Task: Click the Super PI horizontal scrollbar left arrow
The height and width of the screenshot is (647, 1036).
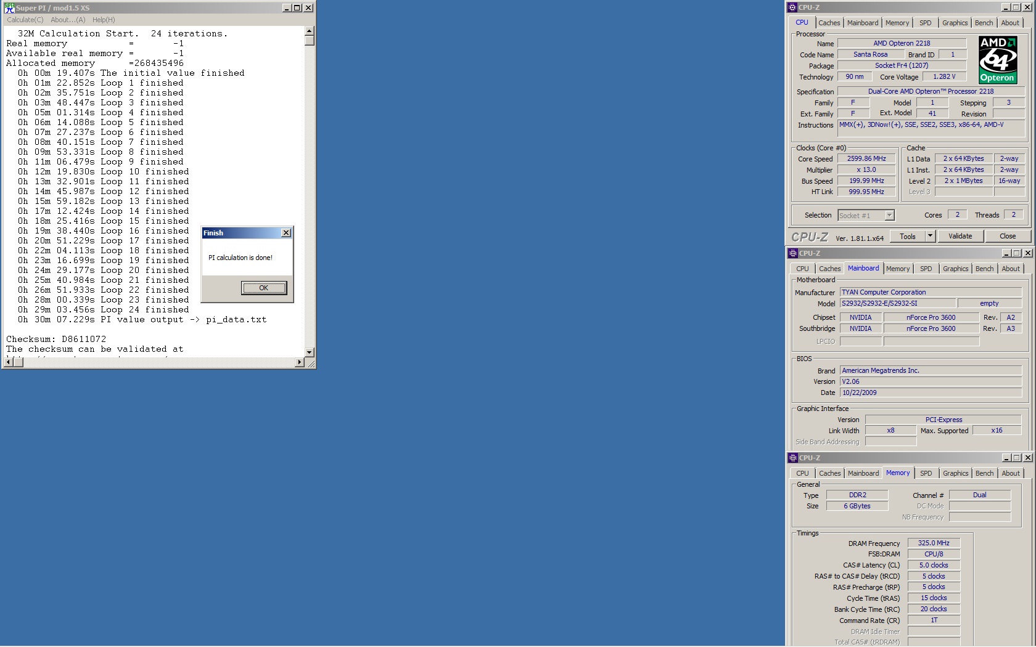Action: pyautogui.click(x=7, y=362)
